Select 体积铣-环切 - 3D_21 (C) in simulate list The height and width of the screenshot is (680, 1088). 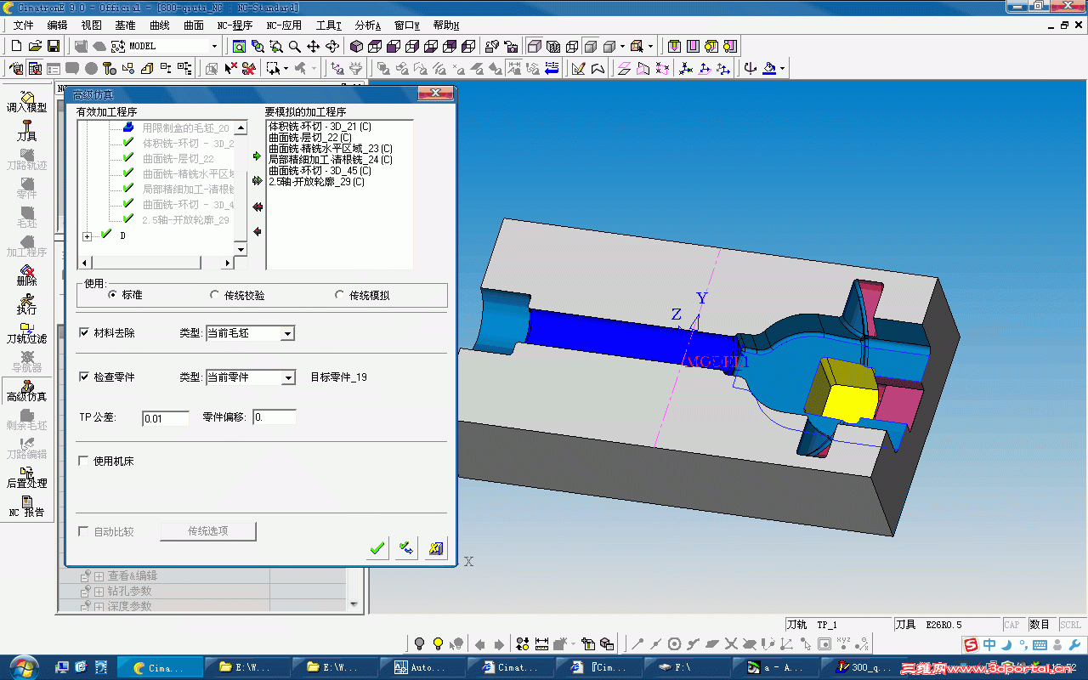point(320,127)
